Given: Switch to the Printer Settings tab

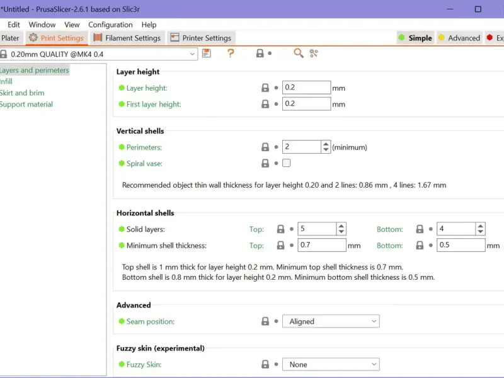Looking at the screenshot, I should pyautogui.click(x=201, y=38).
